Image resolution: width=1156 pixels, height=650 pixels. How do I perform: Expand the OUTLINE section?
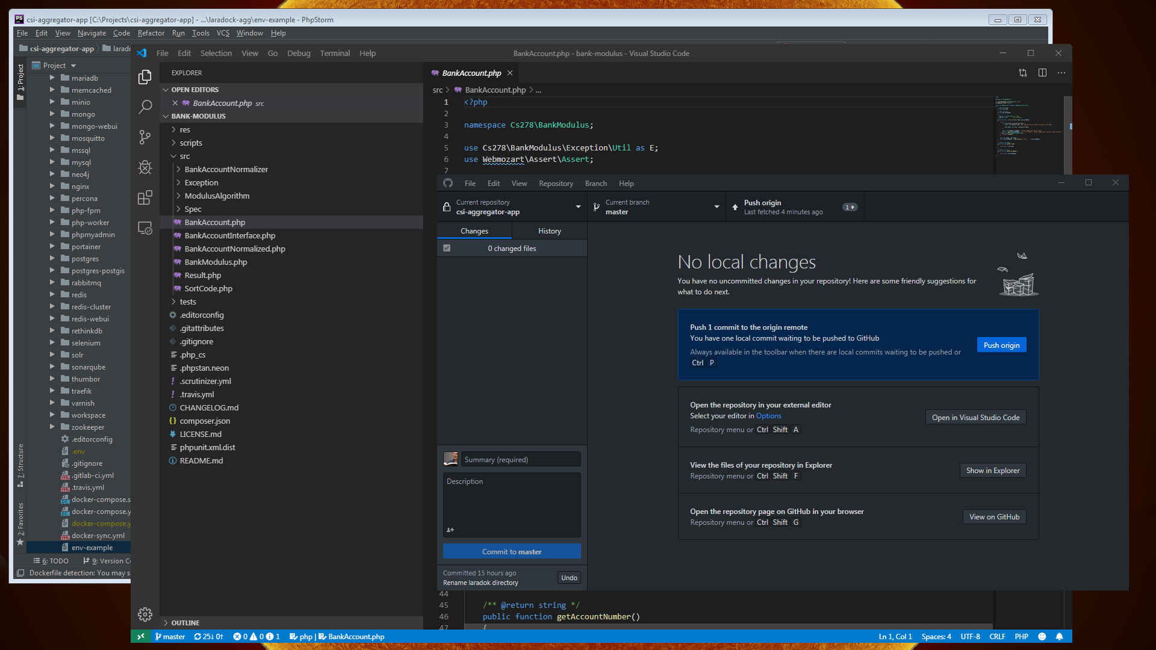point(185,623)
